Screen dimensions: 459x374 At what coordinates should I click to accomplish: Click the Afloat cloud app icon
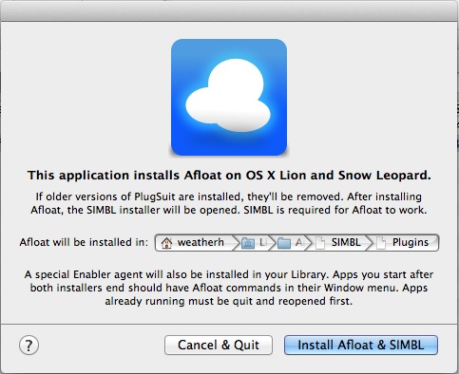[x=229, y=97]
